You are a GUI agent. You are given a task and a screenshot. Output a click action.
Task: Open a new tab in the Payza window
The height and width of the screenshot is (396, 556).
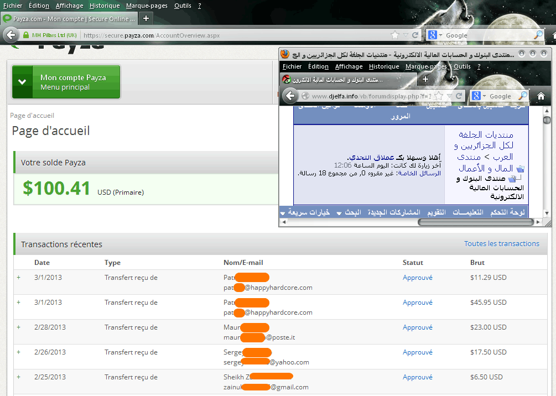(x=146, y=18)
